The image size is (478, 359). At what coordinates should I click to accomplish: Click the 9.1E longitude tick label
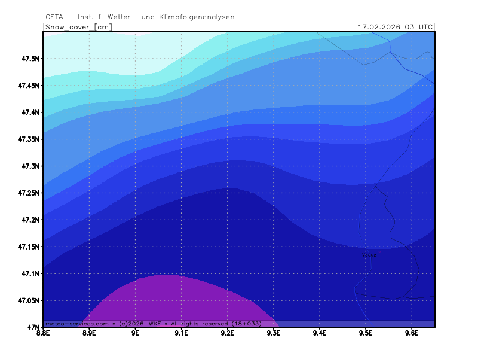pyautogui.click(x=182, y=333)
